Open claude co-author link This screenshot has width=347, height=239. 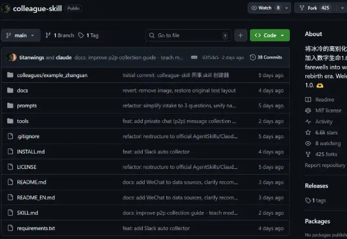[64, 58]
